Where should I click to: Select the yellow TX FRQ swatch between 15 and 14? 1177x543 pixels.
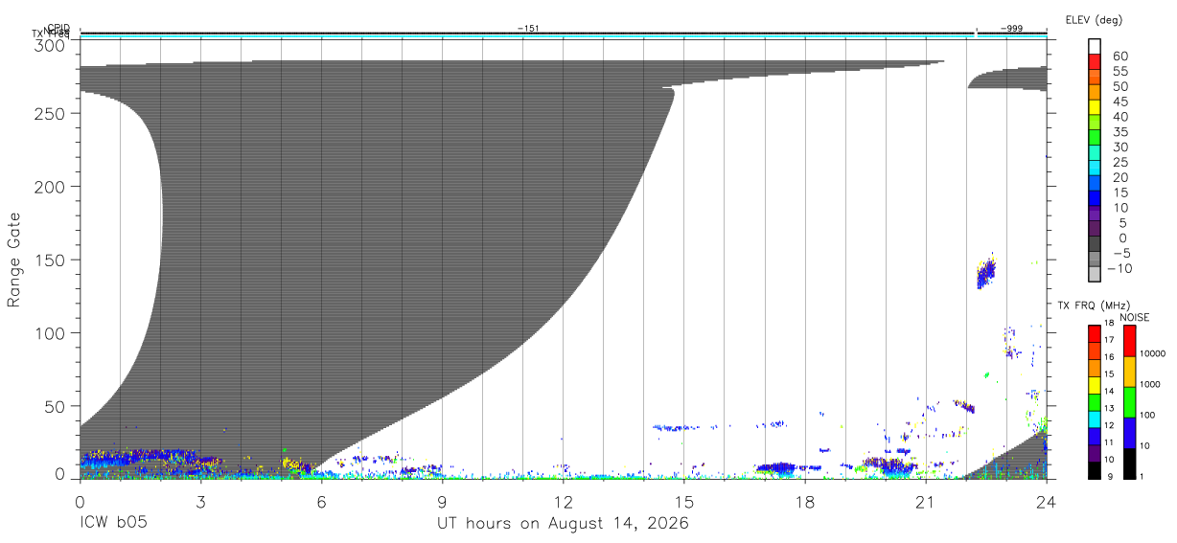point(1094,384)
